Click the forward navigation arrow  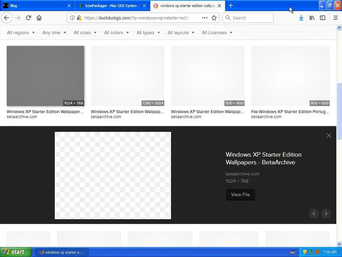pyautogui.click(x=18, y=18)
